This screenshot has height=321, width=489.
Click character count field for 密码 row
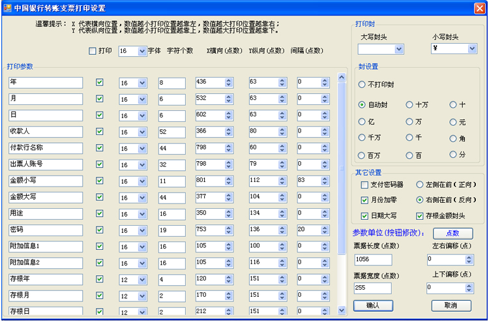pyautogui.click(x=171, y=230)
